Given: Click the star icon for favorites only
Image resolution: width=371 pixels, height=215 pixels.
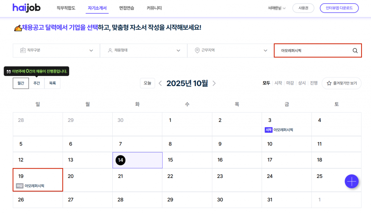Looking at the screenshot, I should (x=329, y=83).
